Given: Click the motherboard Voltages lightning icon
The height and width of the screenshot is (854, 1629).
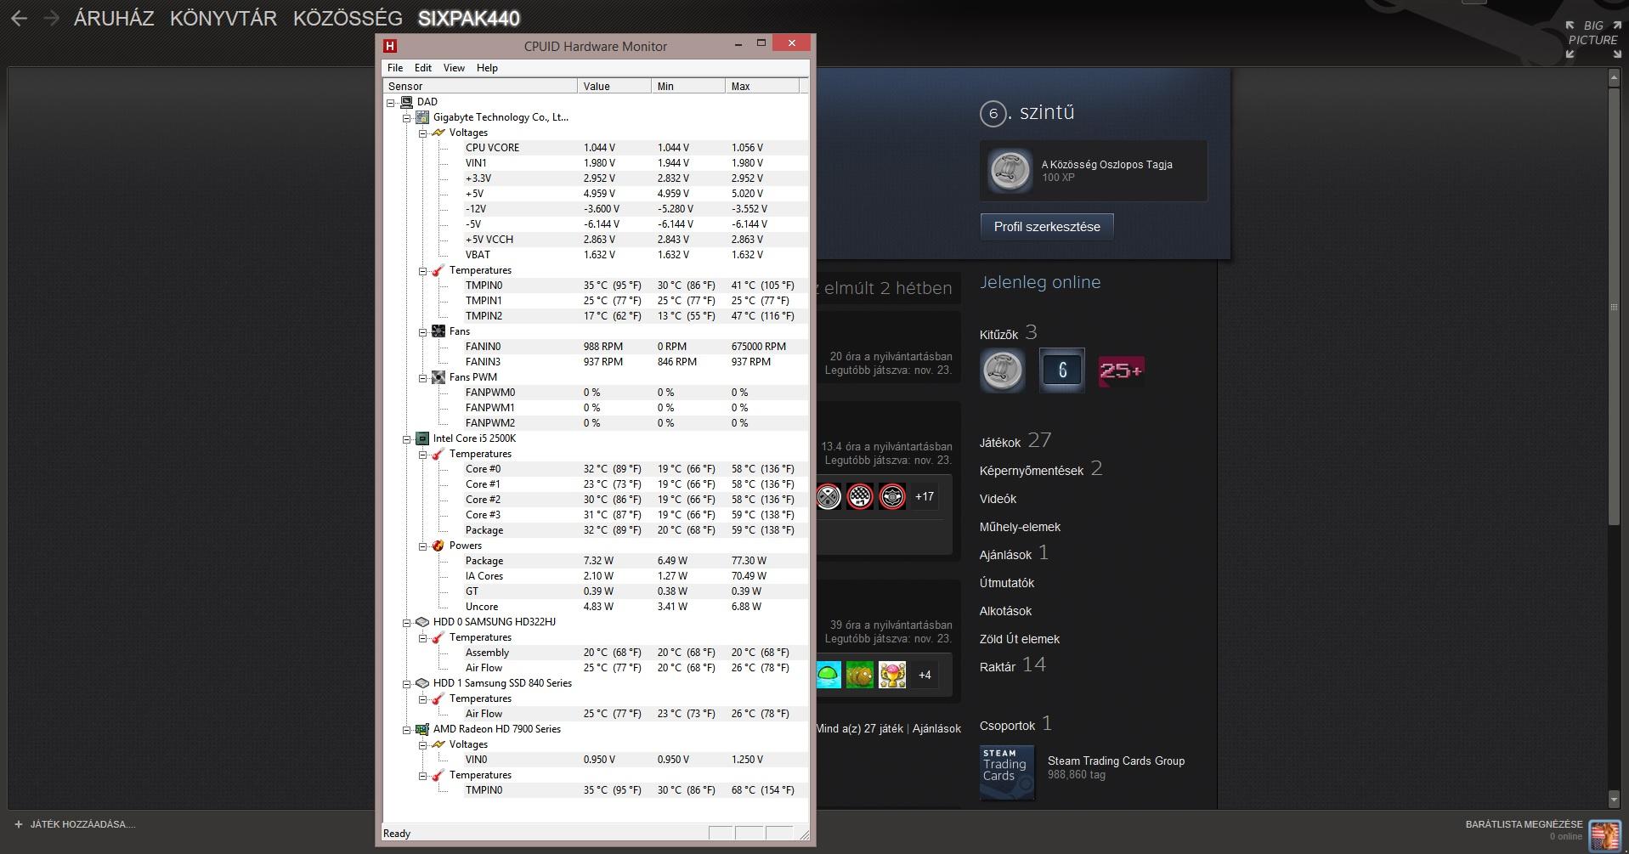Looking at the screenshot, I should (x=438, y=133).
